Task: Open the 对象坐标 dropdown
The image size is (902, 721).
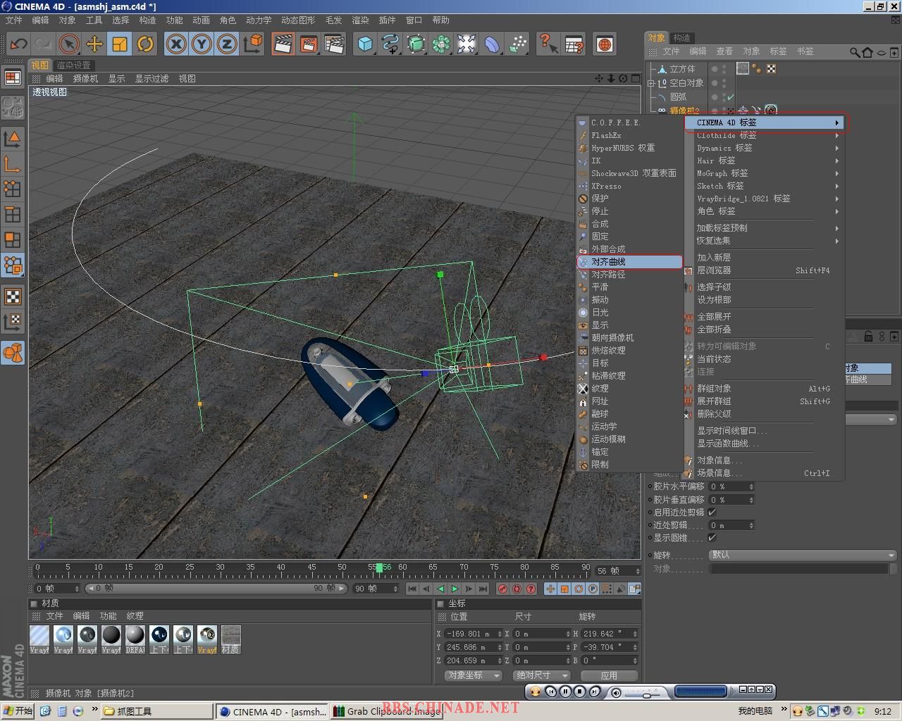Action: point(473,675)
